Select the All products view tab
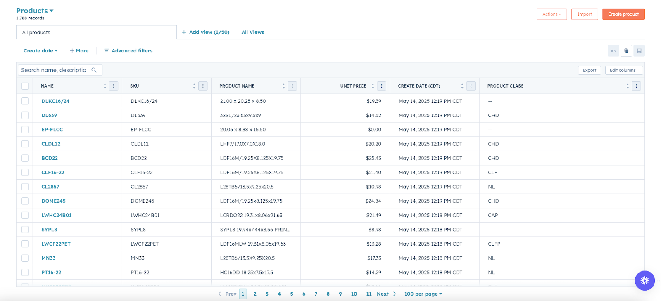This screenshot has height=301, width=661. (96, 32)
